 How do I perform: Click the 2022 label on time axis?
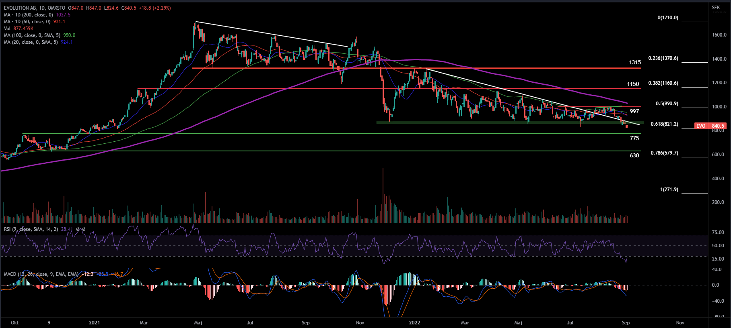point(414,323)
